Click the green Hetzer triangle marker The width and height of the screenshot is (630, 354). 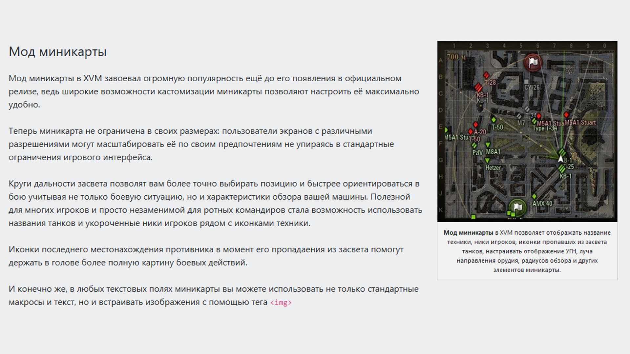487,160
